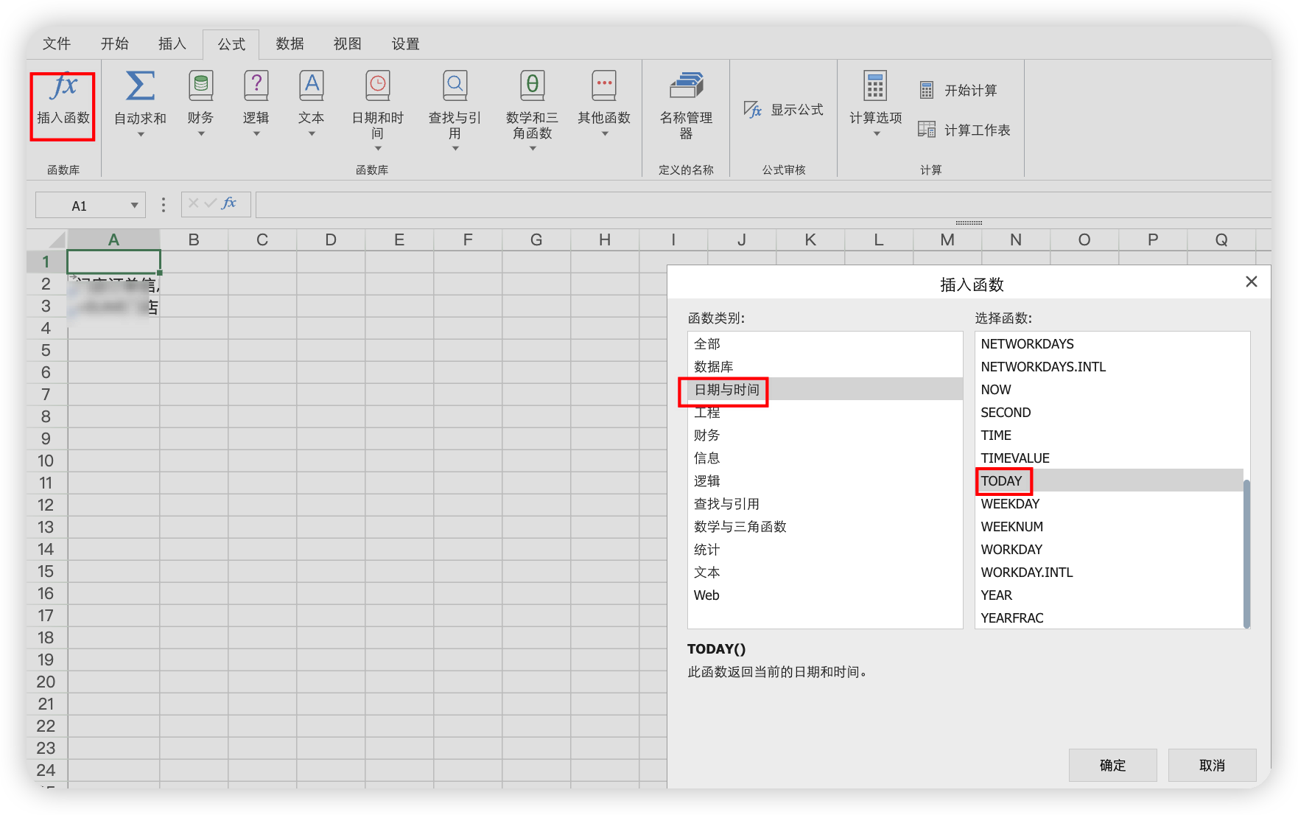Open the Logical (逻辑) functions icon

pos(256,86)
